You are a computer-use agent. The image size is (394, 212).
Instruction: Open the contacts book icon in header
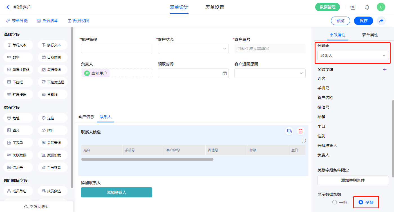353,7
